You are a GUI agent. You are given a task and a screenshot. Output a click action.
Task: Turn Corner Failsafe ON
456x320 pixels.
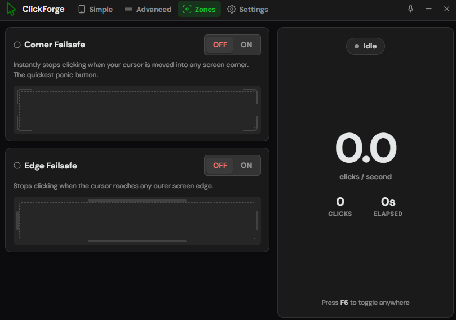246,45
